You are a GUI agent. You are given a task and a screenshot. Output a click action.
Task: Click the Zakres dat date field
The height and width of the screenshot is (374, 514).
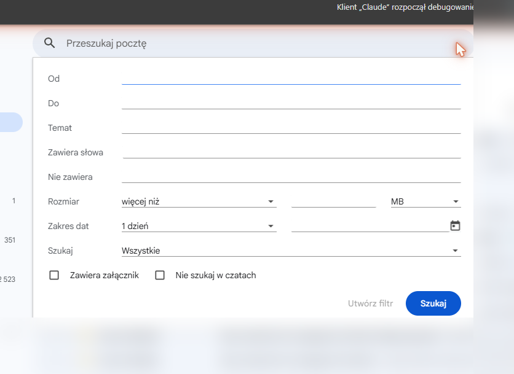pyautogui.click(x=370, y=226)
